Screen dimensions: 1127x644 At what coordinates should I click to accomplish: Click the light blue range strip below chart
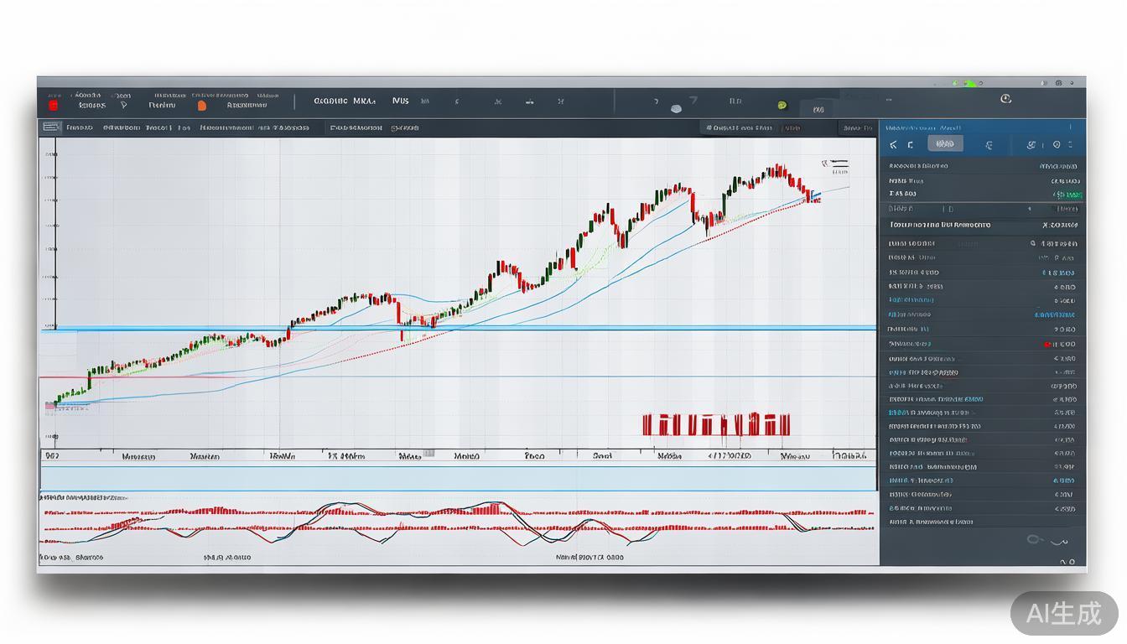[x=458, y=478]
